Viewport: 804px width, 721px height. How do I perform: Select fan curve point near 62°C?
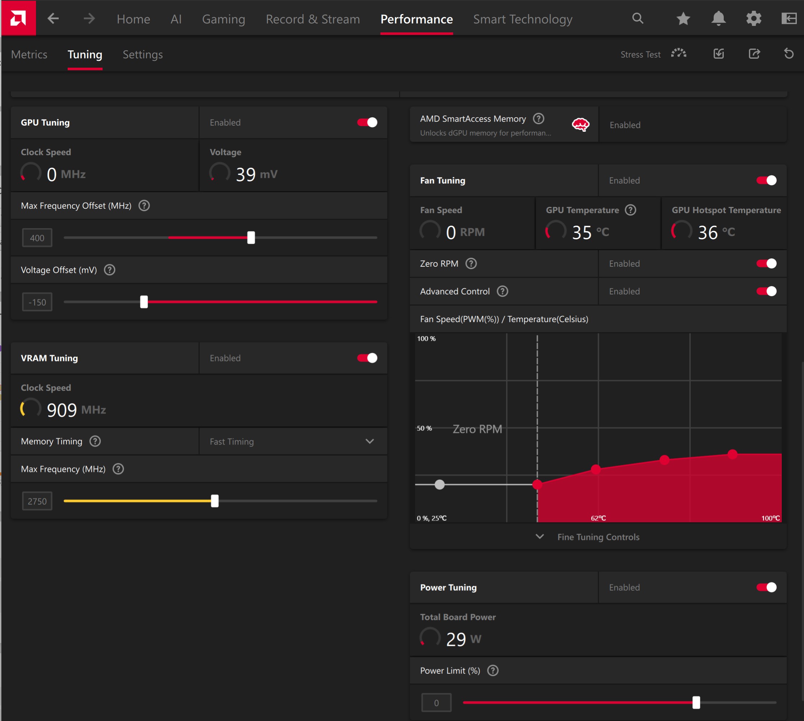click(596, 469)
